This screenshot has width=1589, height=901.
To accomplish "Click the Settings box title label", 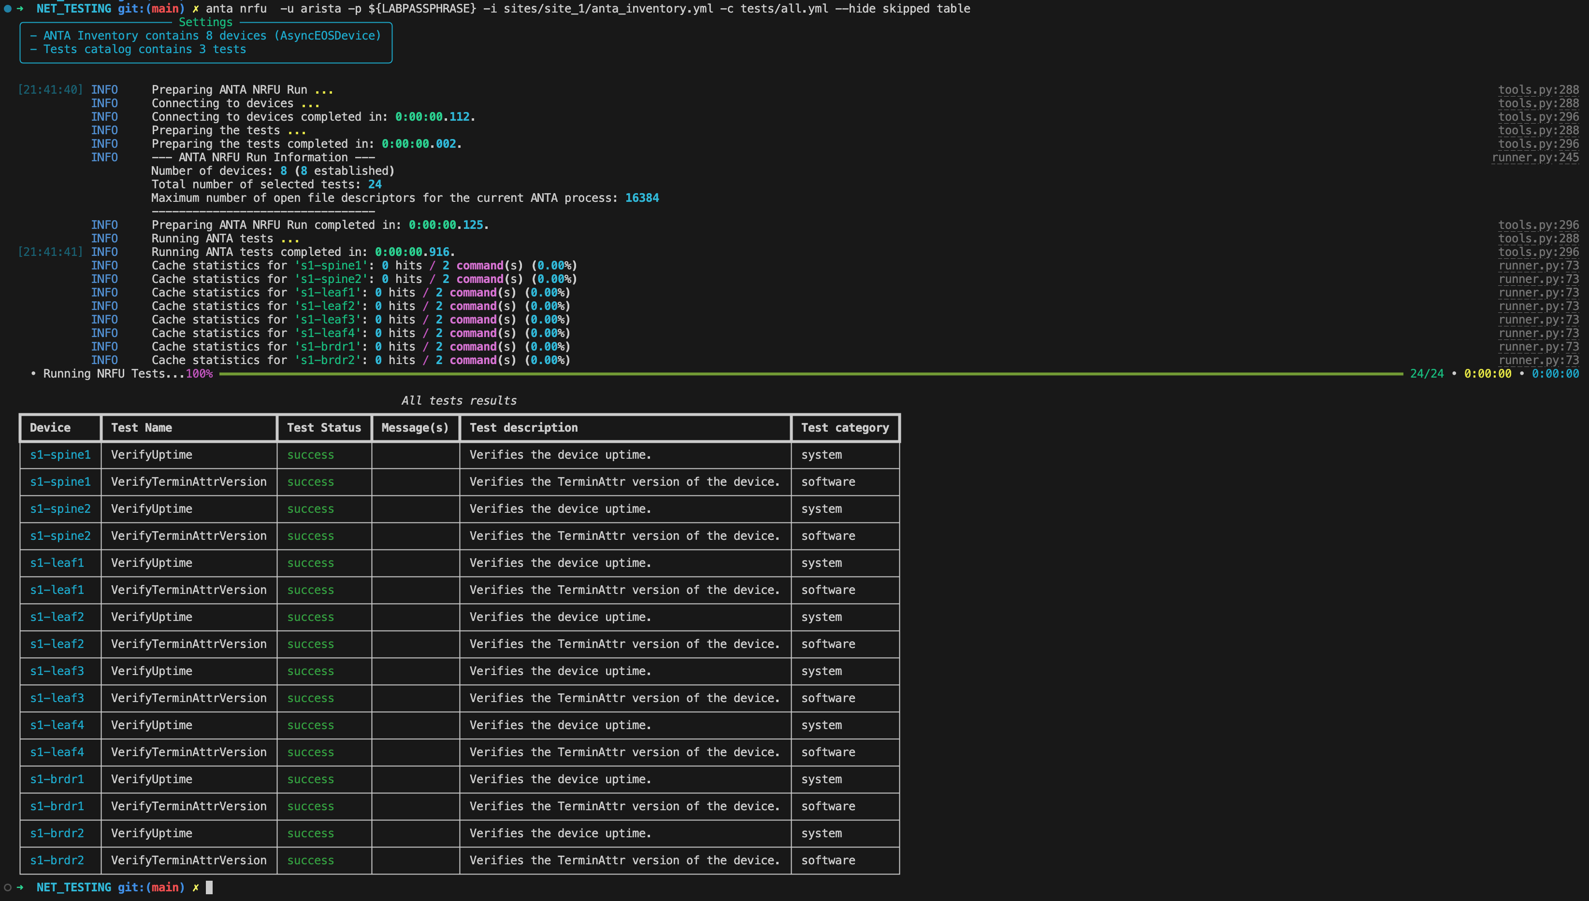I will [x=205, y=22].
